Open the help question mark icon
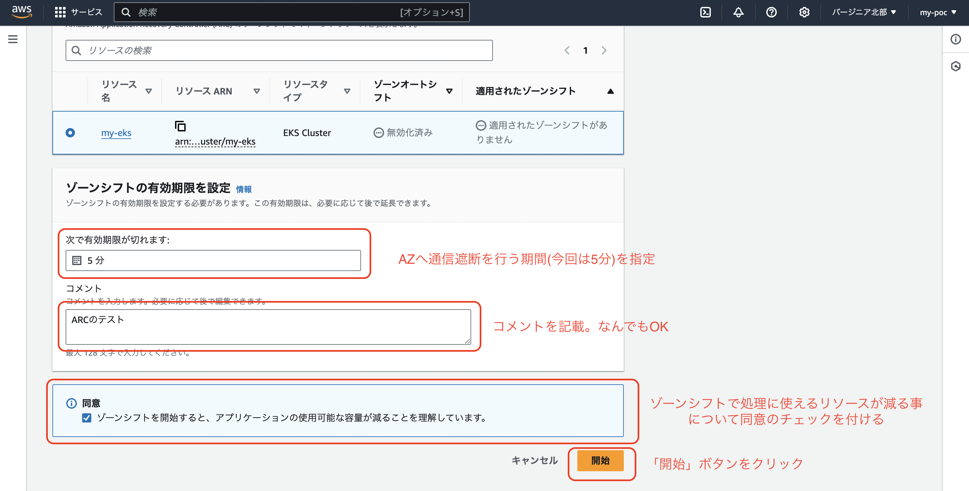The image size is (969, 491). (771, 13)
